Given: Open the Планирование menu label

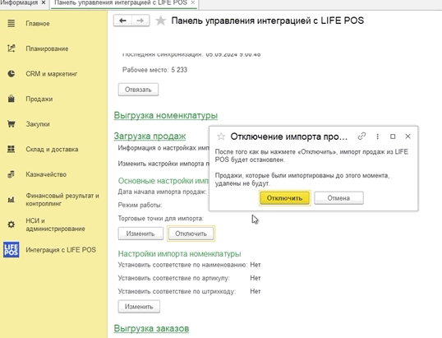Looking at the screenshot, I should 47,49.
